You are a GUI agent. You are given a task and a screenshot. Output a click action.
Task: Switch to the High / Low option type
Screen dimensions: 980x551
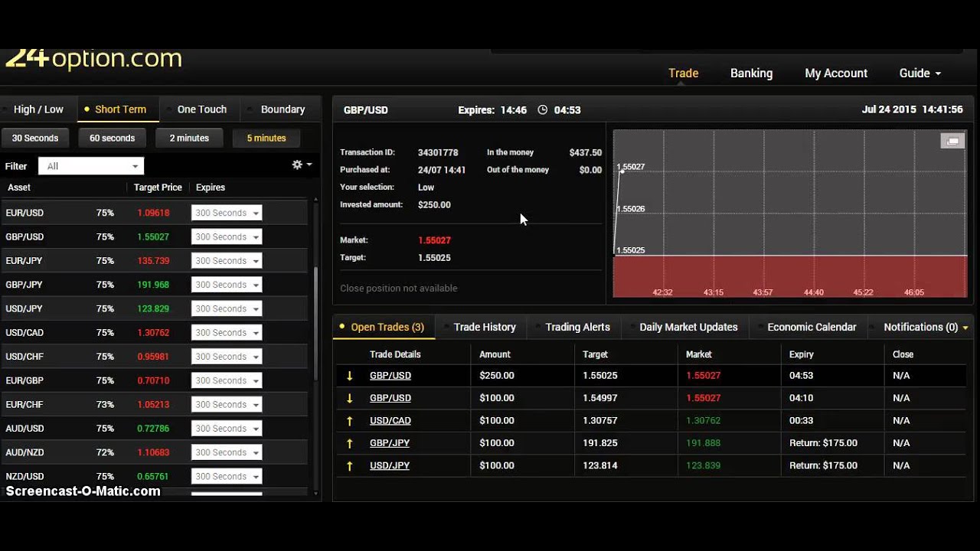coord(38,109)
